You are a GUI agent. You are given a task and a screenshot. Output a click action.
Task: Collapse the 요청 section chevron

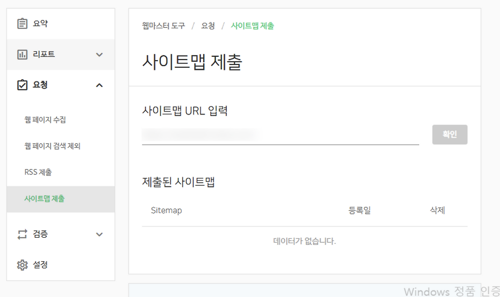[100, 85]
